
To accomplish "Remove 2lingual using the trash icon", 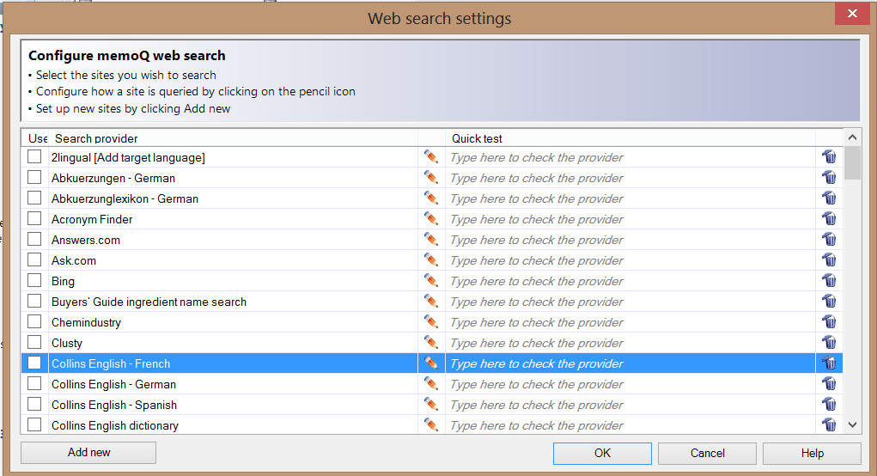I will pos(829,157).
